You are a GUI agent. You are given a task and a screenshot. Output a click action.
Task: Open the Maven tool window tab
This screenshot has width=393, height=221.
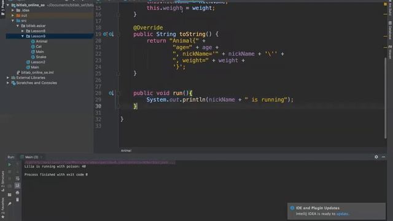coord(390,52)
